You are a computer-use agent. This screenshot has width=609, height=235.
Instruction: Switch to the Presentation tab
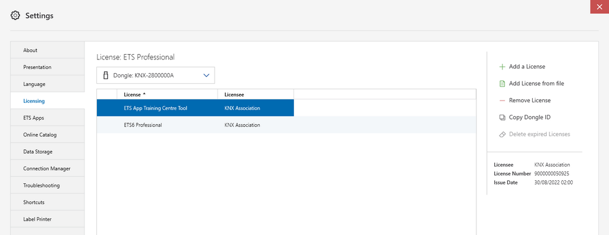[x=48, y=67]
